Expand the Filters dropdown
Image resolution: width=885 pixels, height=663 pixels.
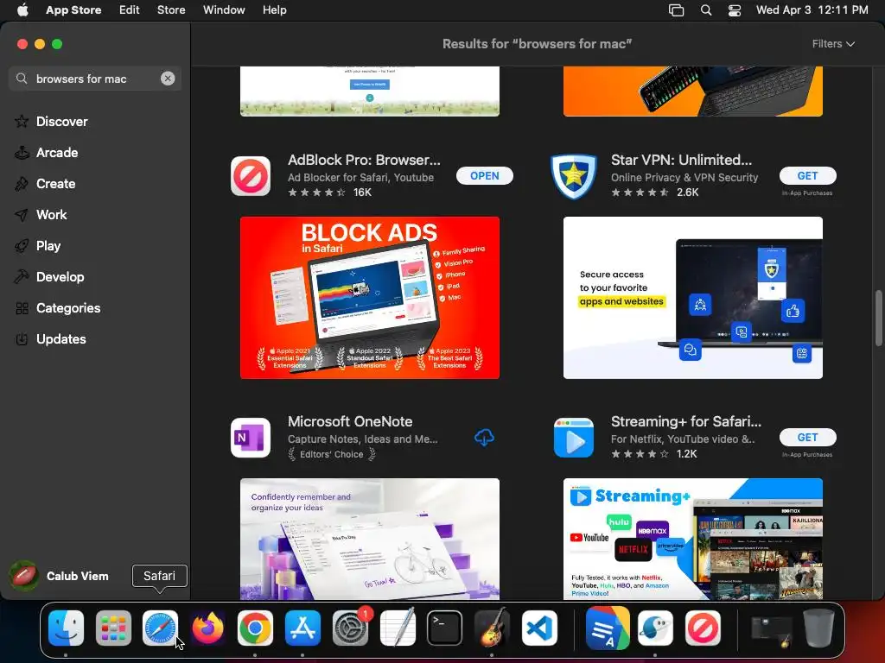[x=833, y=43]
